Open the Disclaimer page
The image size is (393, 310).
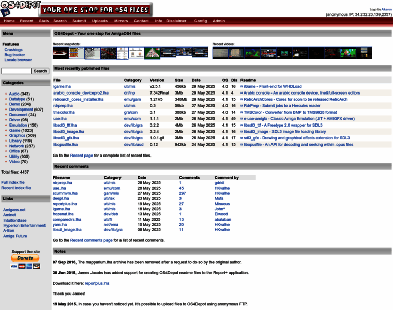pos(176,21)
